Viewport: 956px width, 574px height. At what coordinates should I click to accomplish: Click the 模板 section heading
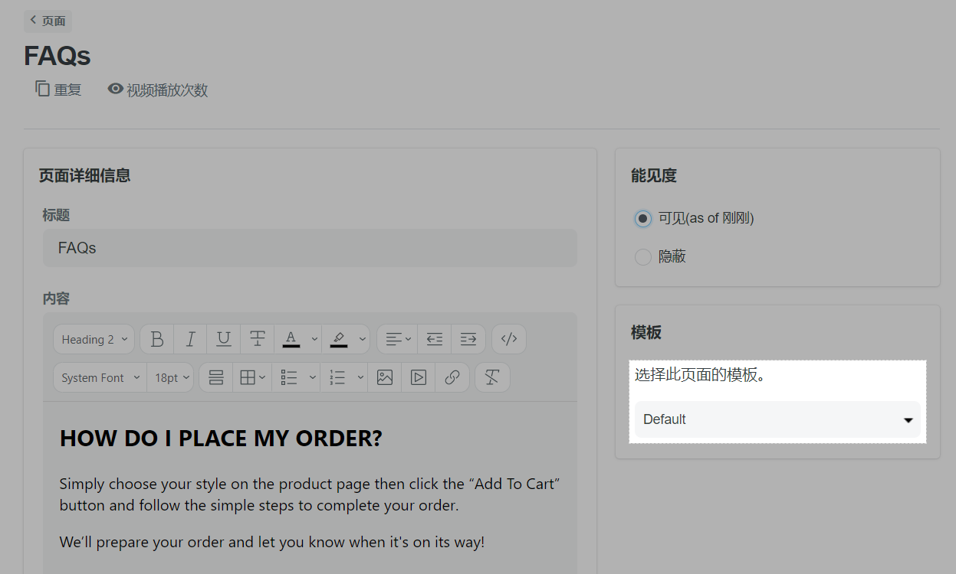pos(646,332)
